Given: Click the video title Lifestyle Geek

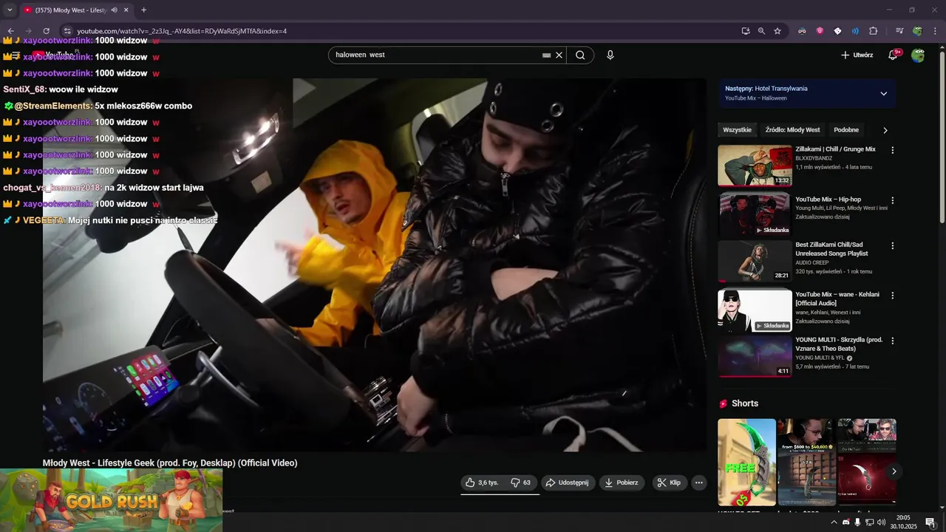Looking at the screenshot, I should click(170, 463).
